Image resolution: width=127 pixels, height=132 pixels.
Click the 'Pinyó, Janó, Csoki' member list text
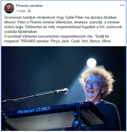66,41
